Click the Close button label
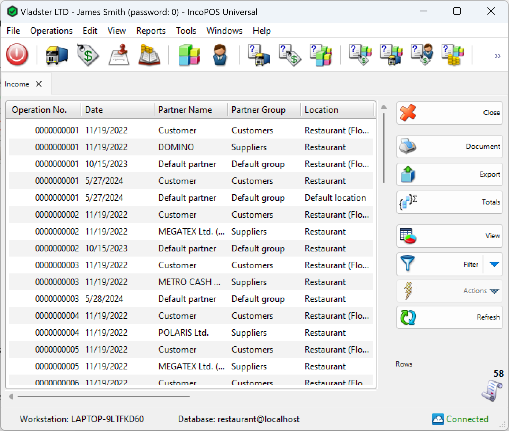This screenshot has height=431, width=509. 491,113
